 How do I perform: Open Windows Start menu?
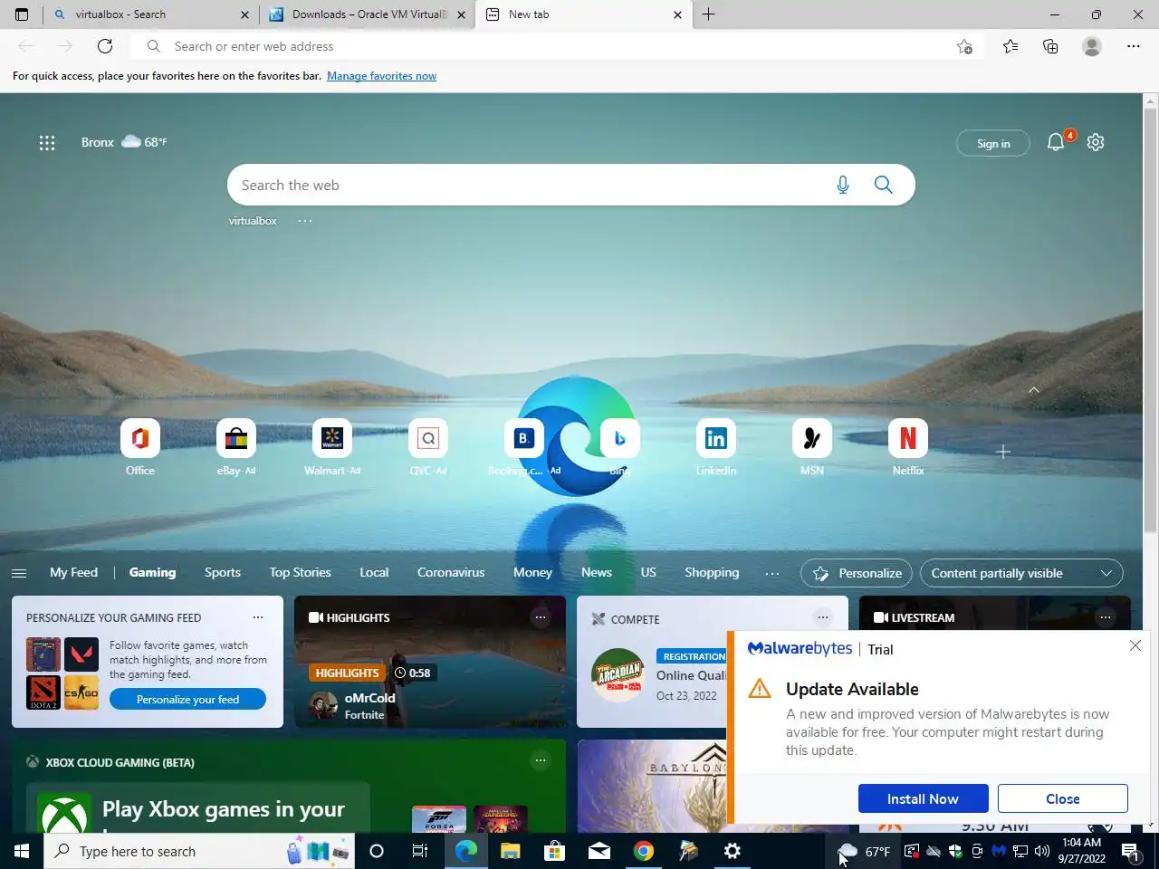coord(22,851)
